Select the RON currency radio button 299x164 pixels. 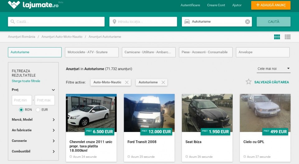point(21,110)
